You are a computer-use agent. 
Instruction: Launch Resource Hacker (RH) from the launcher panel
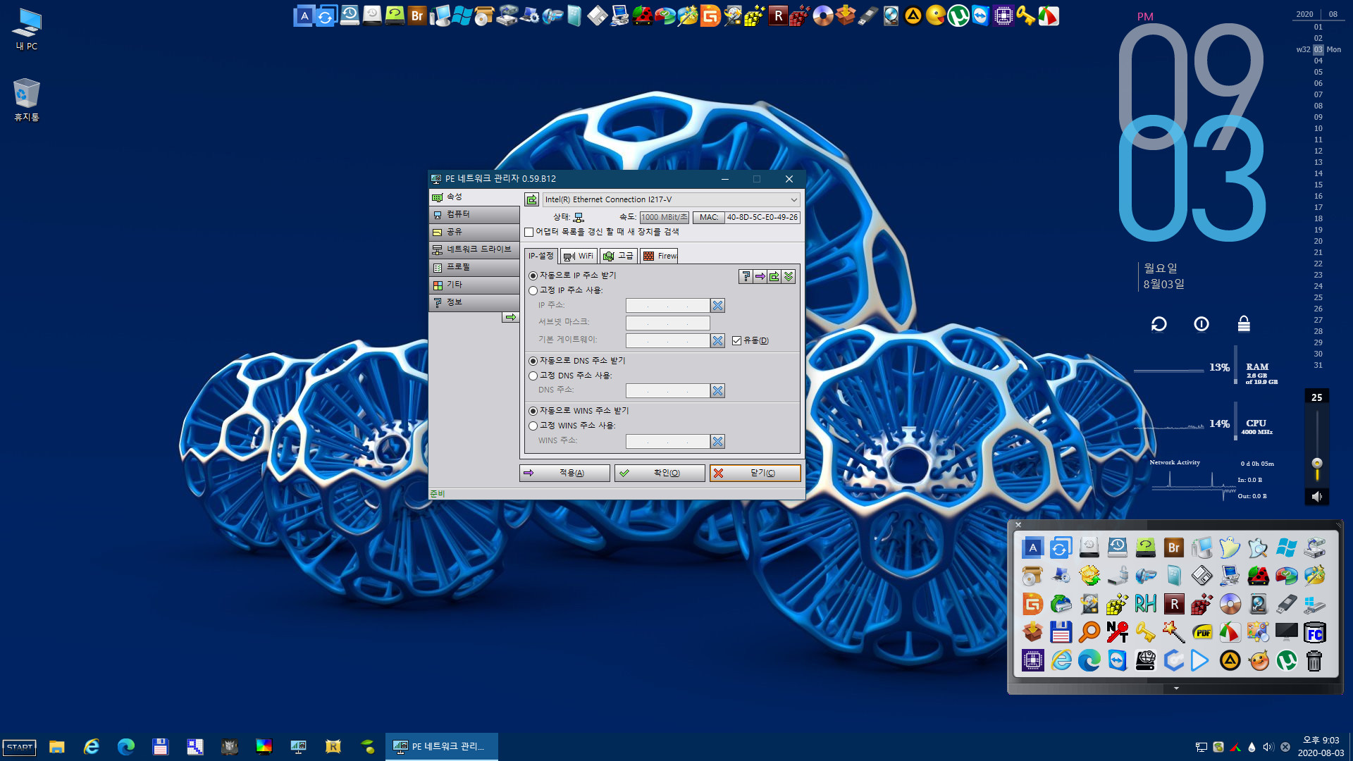point(1145,604)
